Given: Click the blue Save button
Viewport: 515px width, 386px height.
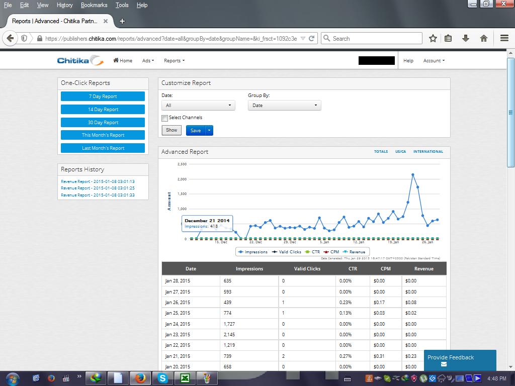Looking at the screenshot, I should click(196, 130).
